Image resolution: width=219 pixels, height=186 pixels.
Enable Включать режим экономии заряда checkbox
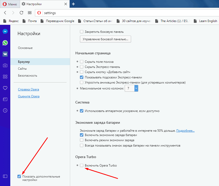pyautogui.click(x=81, y=140)
